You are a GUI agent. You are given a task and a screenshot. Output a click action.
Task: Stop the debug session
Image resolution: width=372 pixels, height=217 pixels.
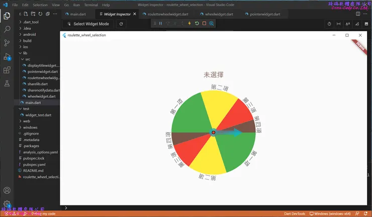point(204,23)
